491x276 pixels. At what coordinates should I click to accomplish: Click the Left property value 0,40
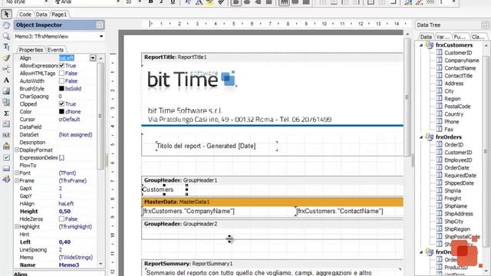pyautogui.click(x=64, y=242)
